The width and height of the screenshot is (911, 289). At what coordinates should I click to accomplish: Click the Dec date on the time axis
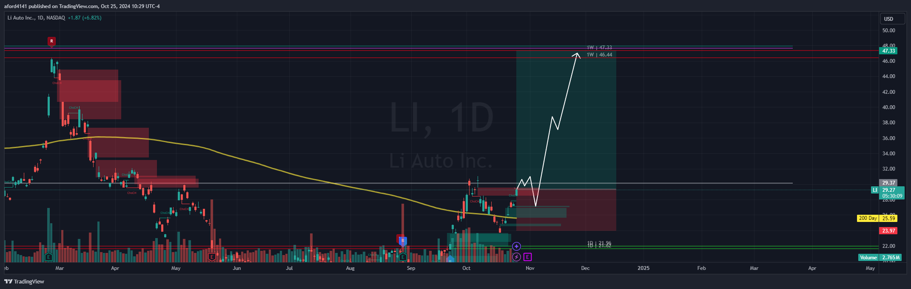tap(585, 268)
